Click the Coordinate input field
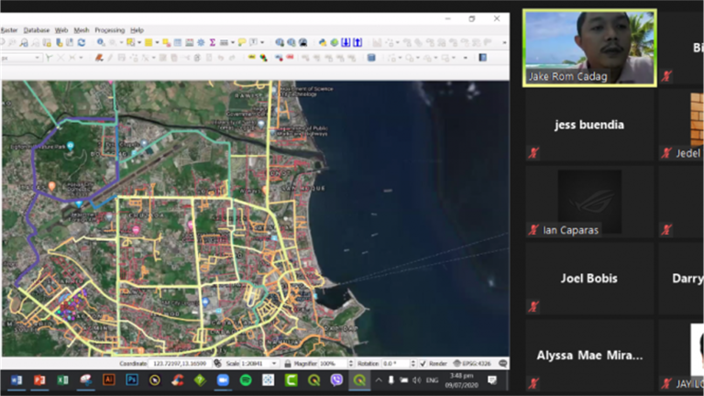Screen dimensions: 704x396 click(181, 363)
